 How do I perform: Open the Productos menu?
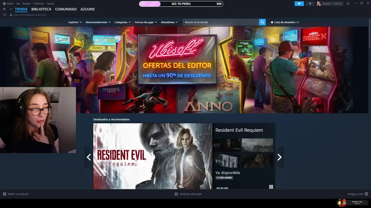39,3
